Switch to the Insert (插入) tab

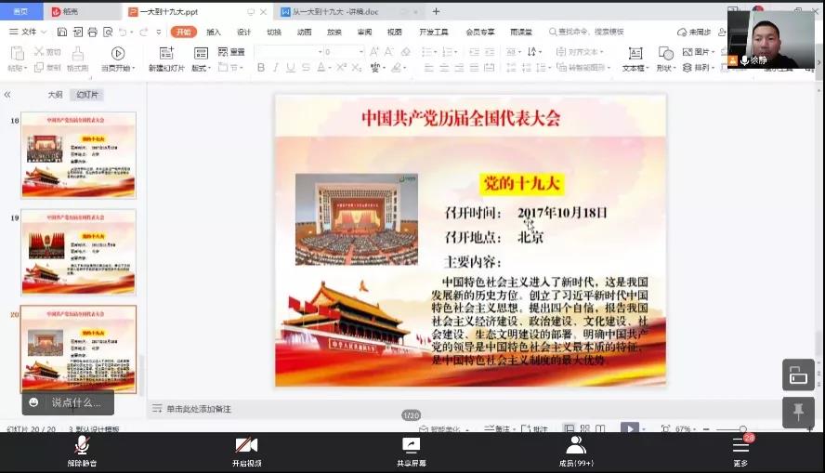click(214, 33)
